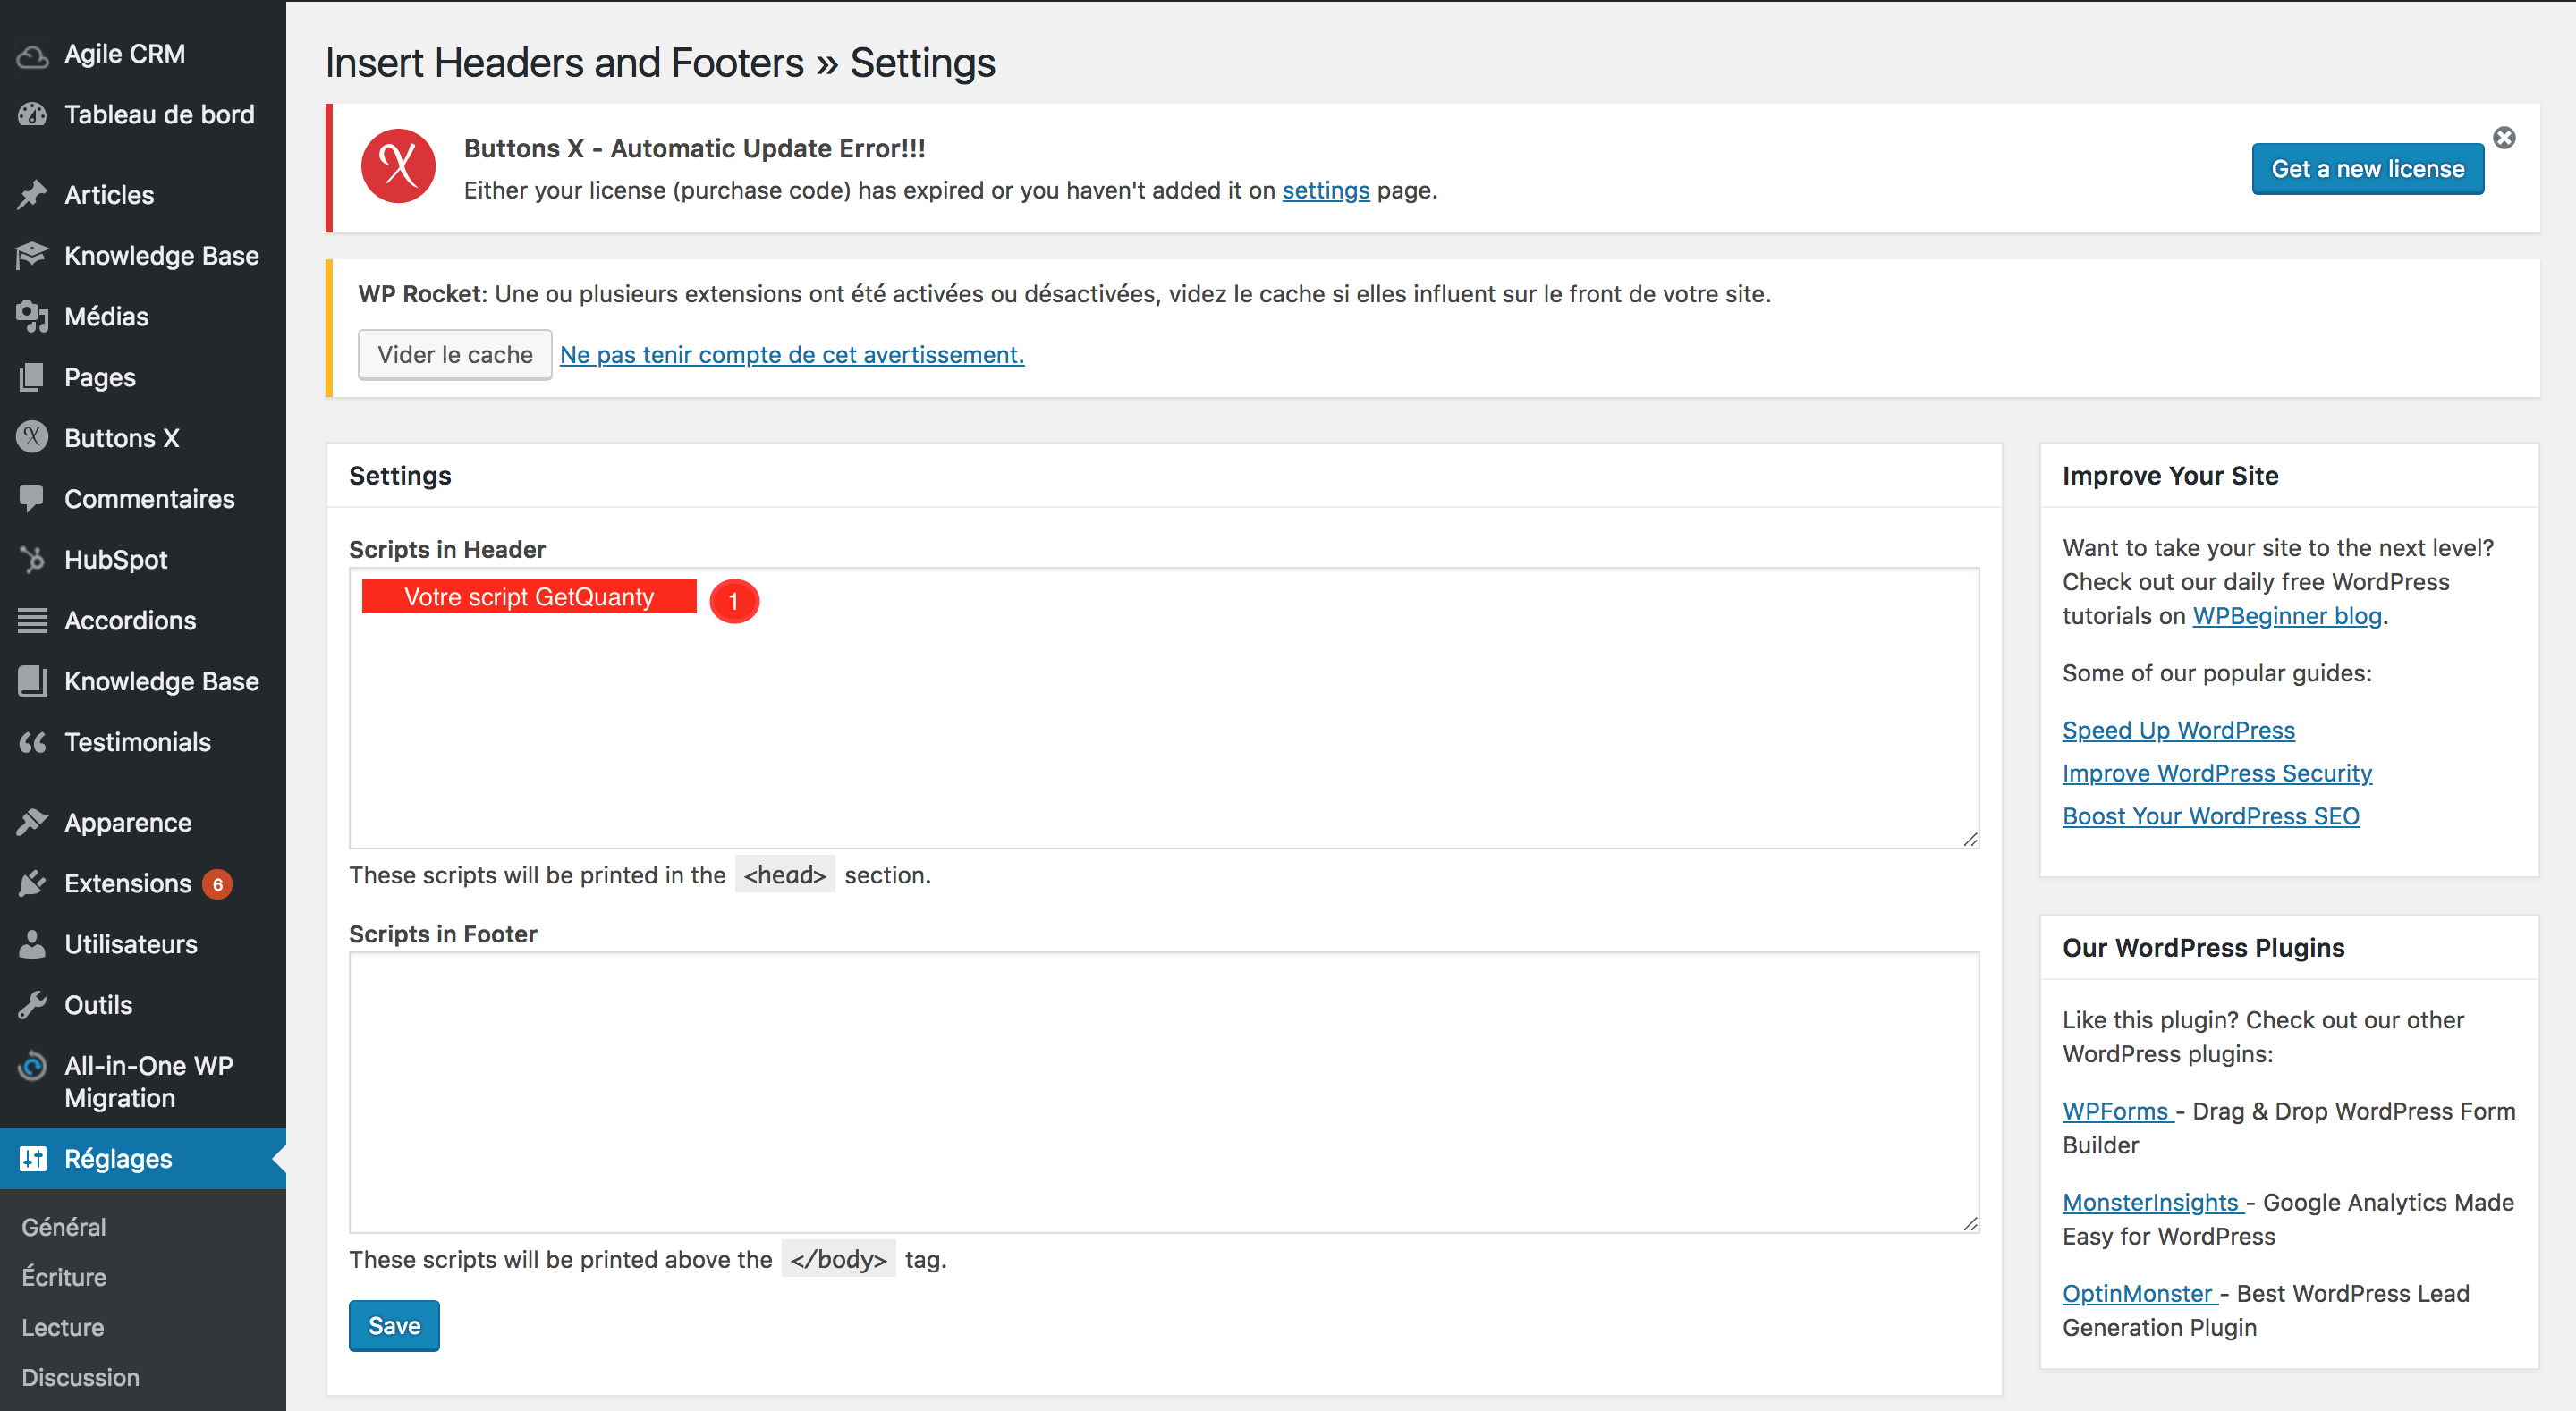This screenshot has width=2576, height=1411.
Task: Open the WPForms plugin link
Action: point(2117,1111)
